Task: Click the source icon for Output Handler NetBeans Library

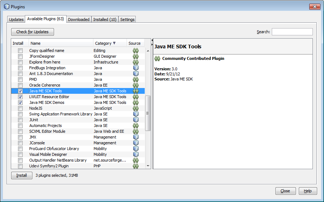Action: [136, 160]
